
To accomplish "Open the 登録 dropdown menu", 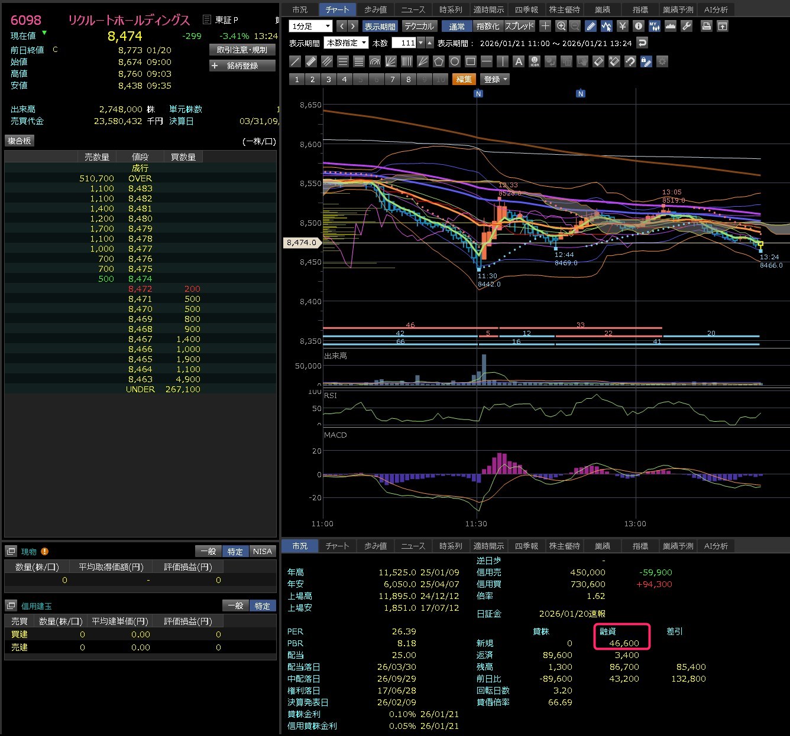I will [x=496, y=79].
